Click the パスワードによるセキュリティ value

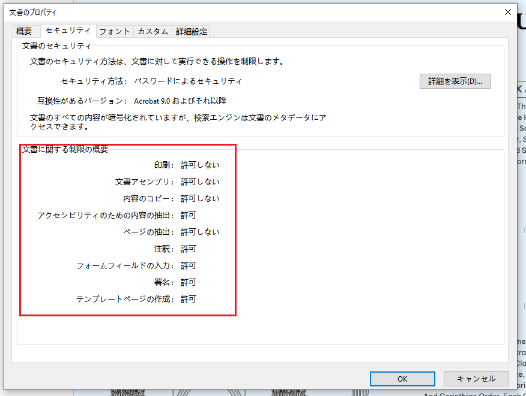(x=187, y=81)
